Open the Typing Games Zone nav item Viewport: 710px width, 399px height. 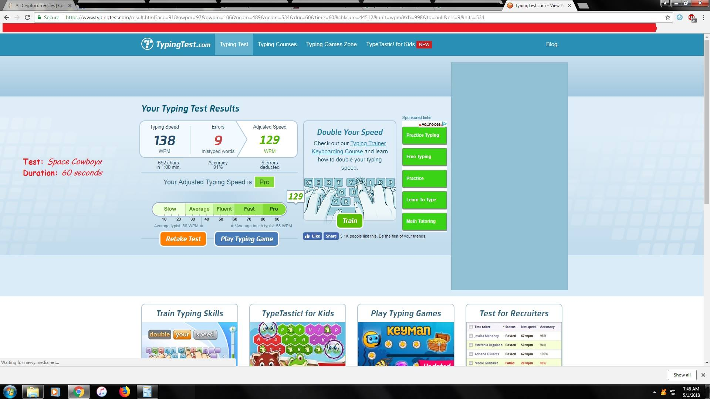331,44
